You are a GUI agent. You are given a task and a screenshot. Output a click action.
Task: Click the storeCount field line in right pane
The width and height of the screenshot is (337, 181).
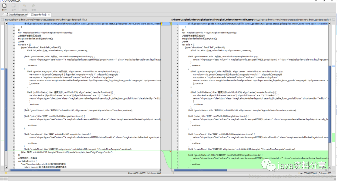221,134
